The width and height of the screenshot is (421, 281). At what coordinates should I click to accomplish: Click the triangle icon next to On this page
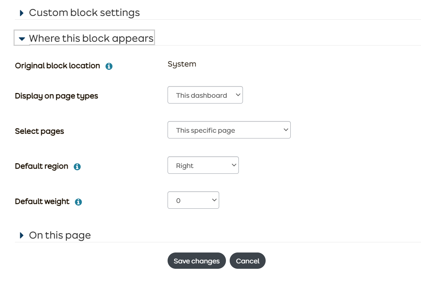pyautogui.click(x=21, y=235)
